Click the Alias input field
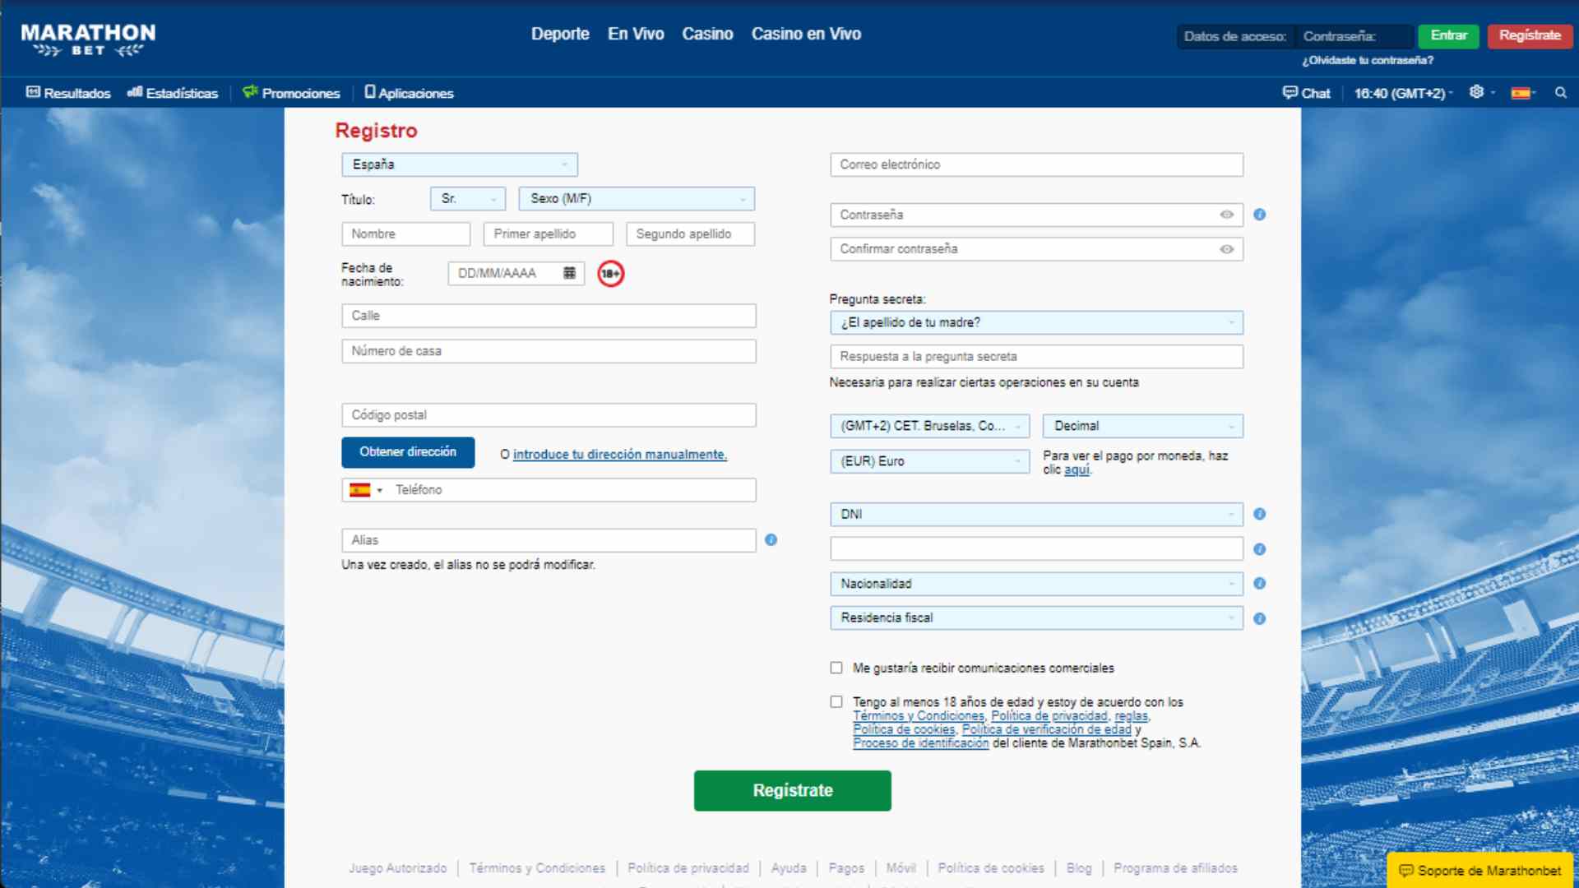This screenshot has width=1579, height=888. pyautogui.click(x=549, y=540)
